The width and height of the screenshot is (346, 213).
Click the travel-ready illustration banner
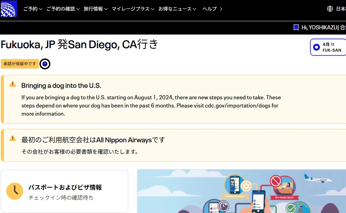(242, 191)
